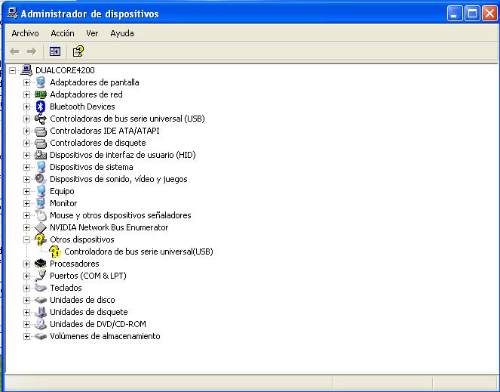
Task: Collapse the DUALCORE4200 root node
Action: 12,70
